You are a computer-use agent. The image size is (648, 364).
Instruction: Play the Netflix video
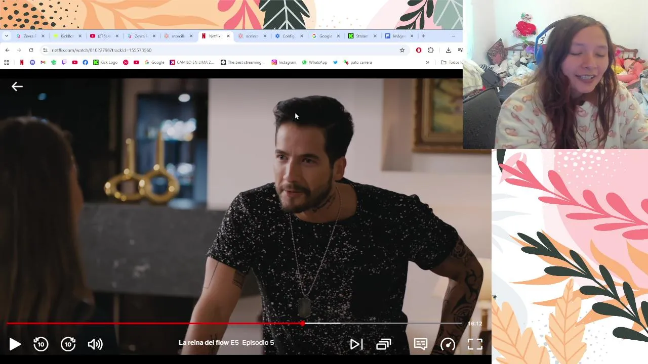tap(15, 344)
